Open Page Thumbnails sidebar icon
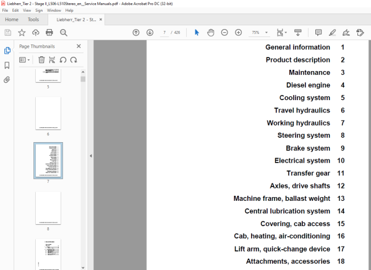This screenshot has height=270, width=371. click(7, 51)
